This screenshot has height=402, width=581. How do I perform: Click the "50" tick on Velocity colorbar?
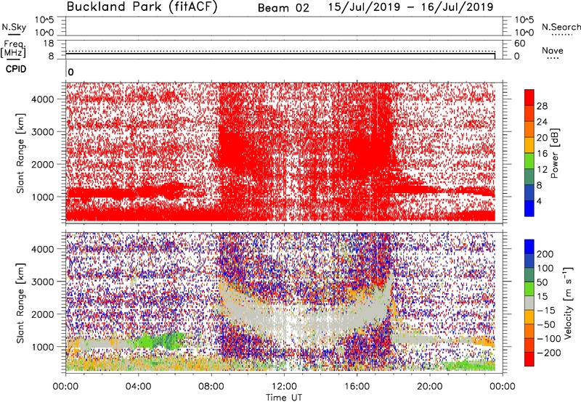[543, 282]
